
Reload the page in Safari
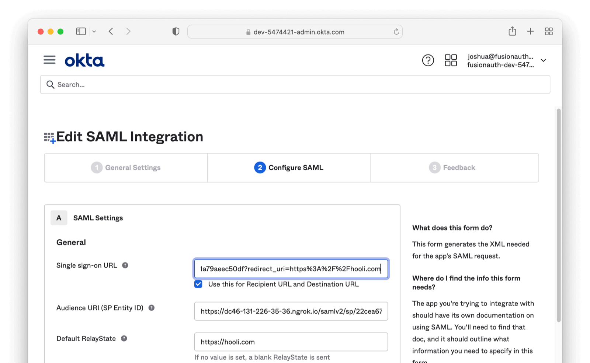pyautogui.click(x=396, y=32)
